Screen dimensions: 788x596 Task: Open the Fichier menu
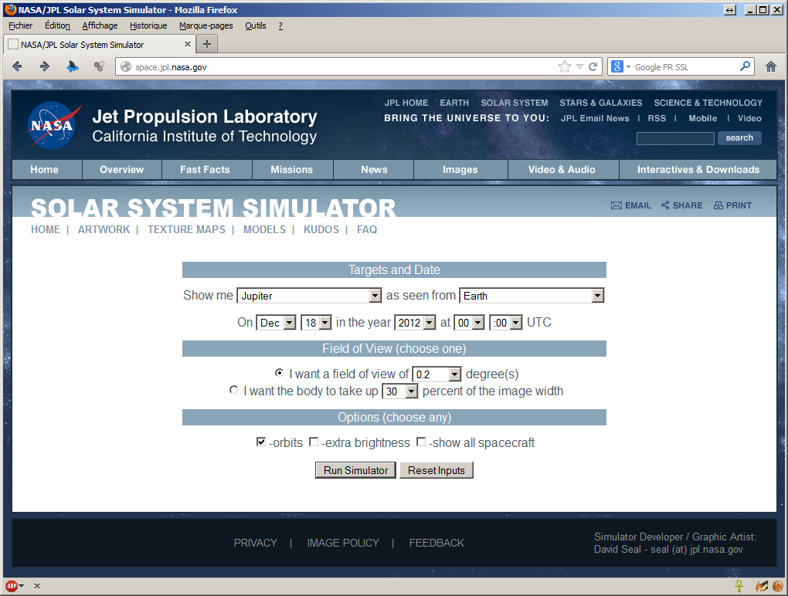(21, 25)
